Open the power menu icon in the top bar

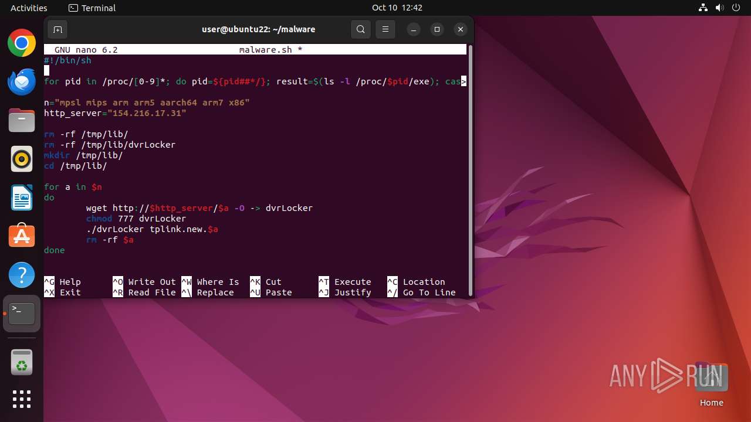[x=736, y=8]
